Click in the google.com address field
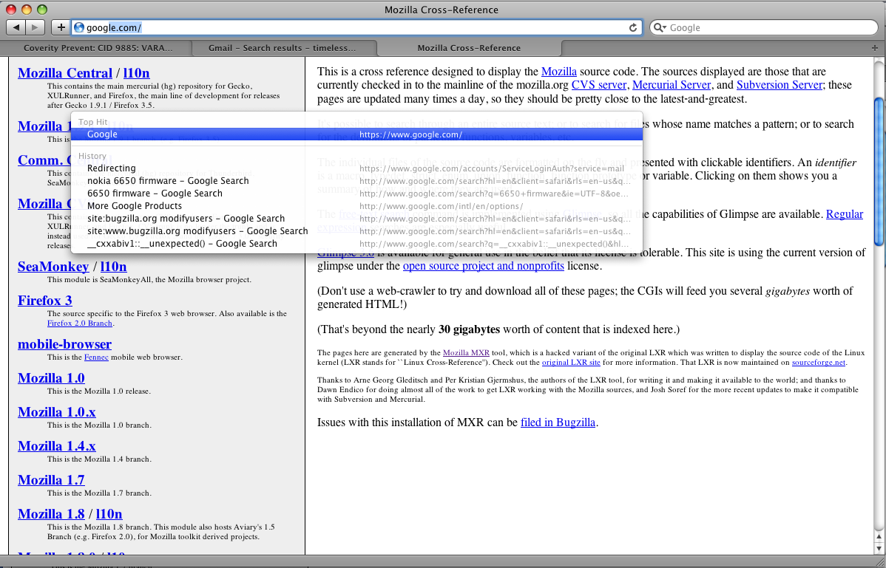This screenshot has height=568, width=886. (356, 27)
